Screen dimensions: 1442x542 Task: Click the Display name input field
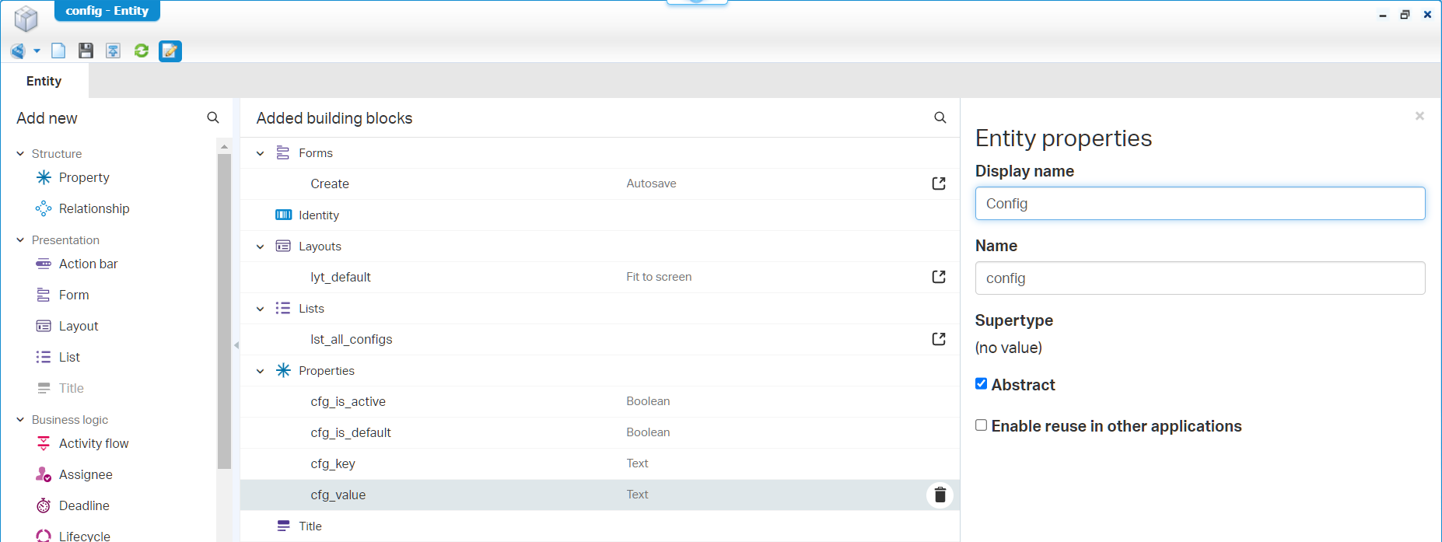click(1199, 204)
